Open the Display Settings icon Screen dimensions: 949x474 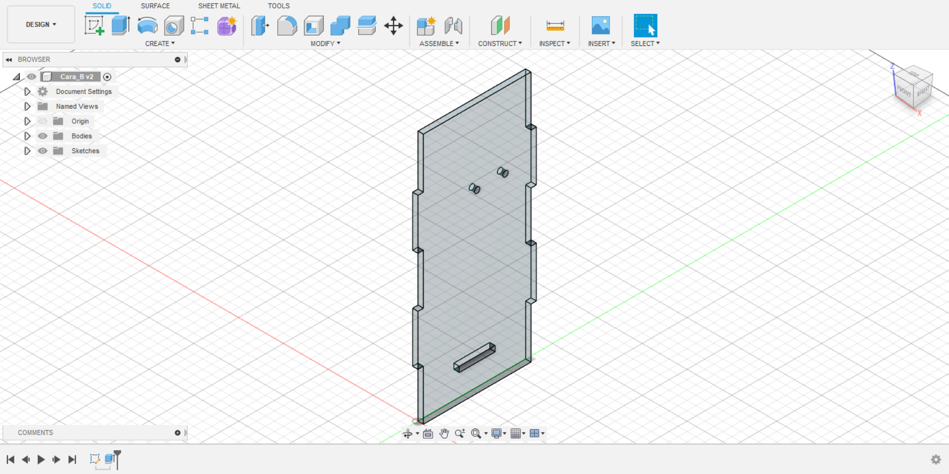pos(497,433)
